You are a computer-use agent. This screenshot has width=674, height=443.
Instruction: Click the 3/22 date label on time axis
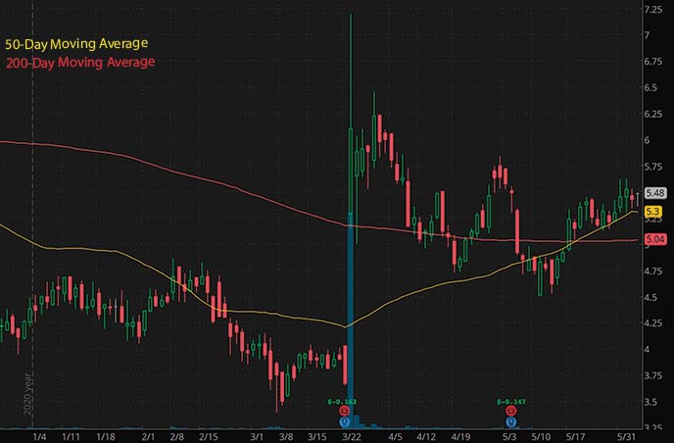tap(351, 437)
